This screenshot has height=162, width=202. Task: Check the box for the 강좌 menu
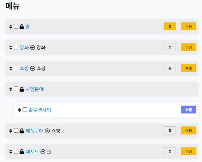coord(16,47)
